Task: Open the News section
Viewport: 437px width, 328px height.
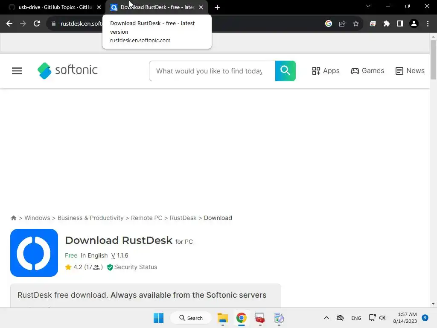Action: (410, 71)
